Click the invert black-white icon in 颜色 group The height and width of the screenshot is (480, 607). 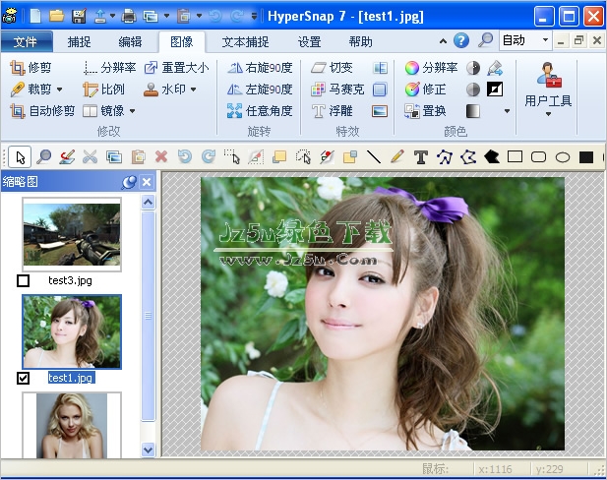pos(495,90)
